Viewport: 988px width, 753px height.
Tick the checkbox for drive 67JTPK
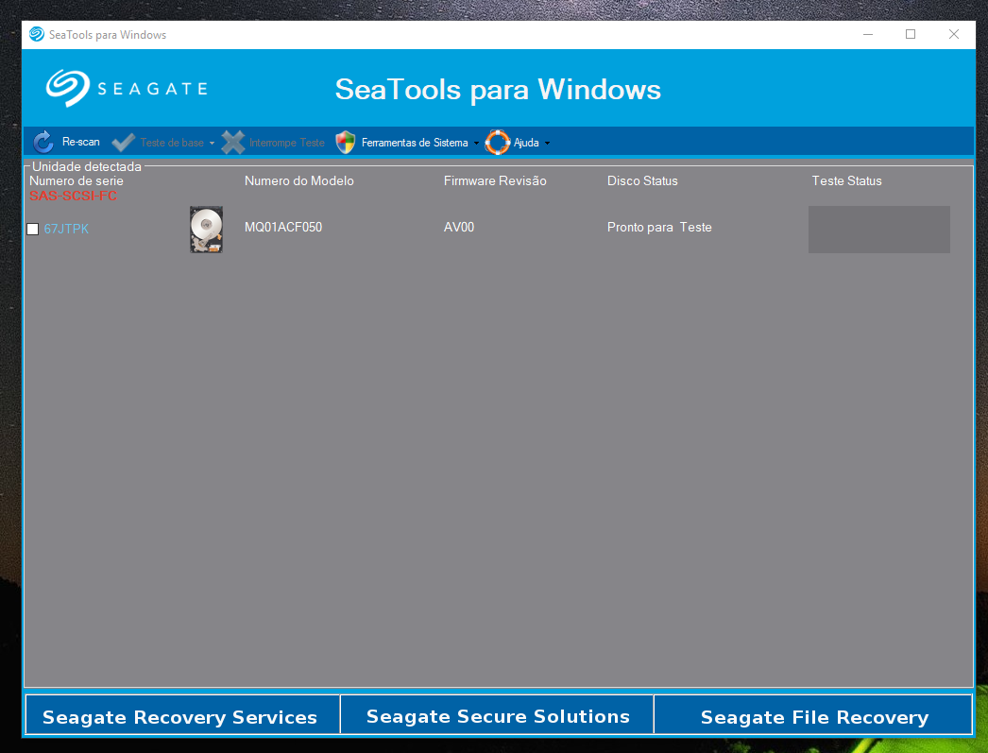(x=33, y=229)
